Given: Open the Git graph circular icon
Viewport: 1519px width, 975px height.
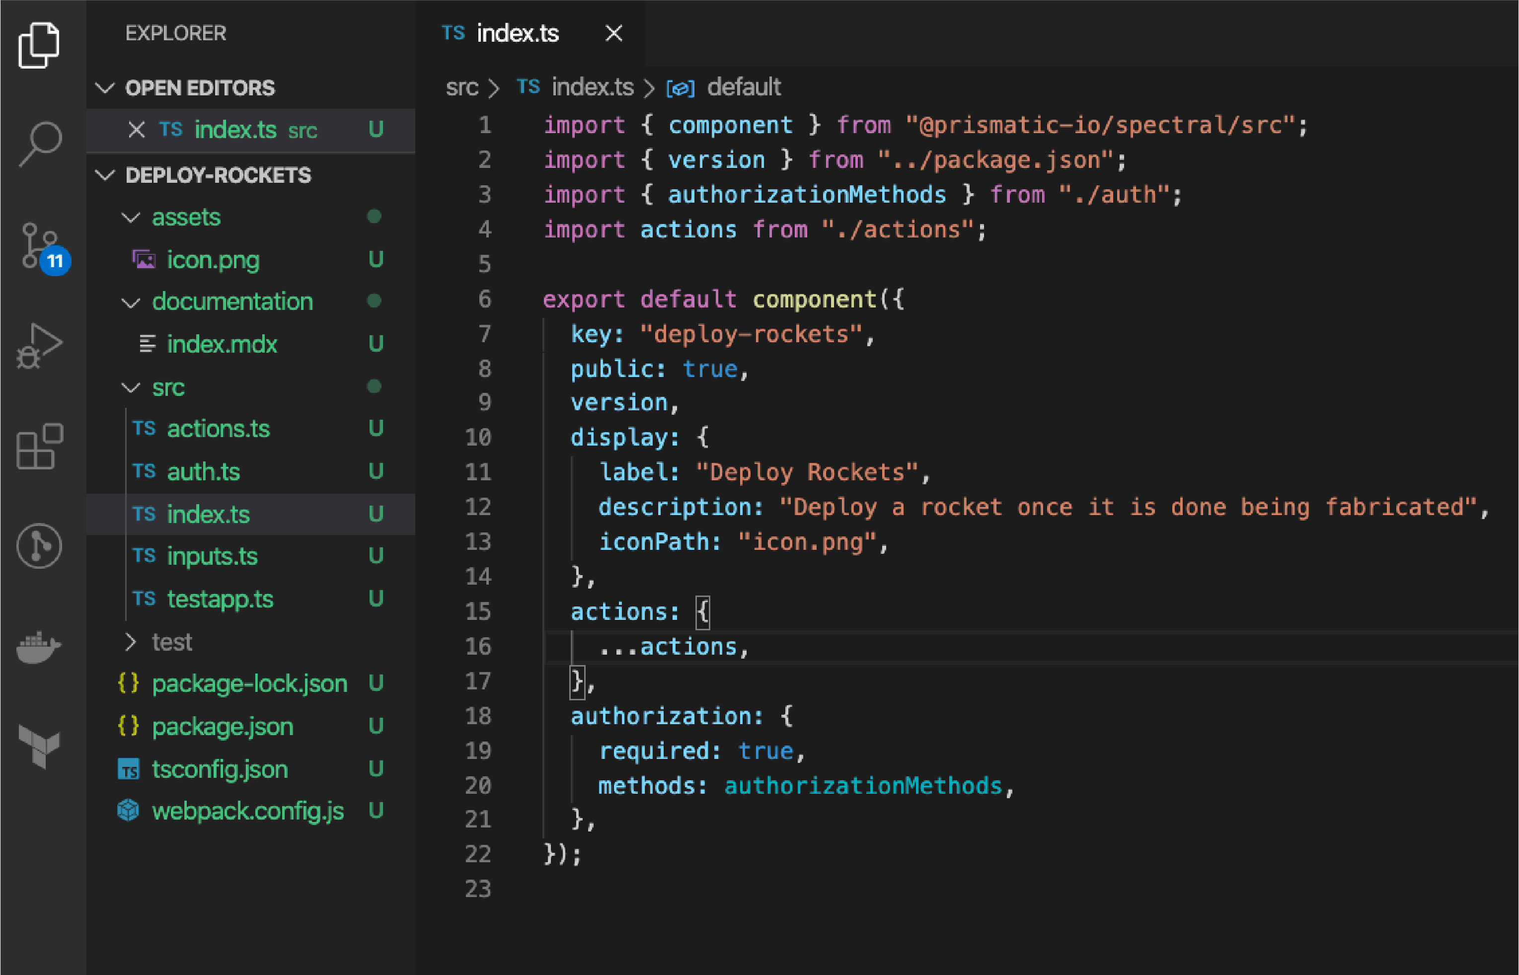Looking at the screenshot, I should click(x=39, y=546).
